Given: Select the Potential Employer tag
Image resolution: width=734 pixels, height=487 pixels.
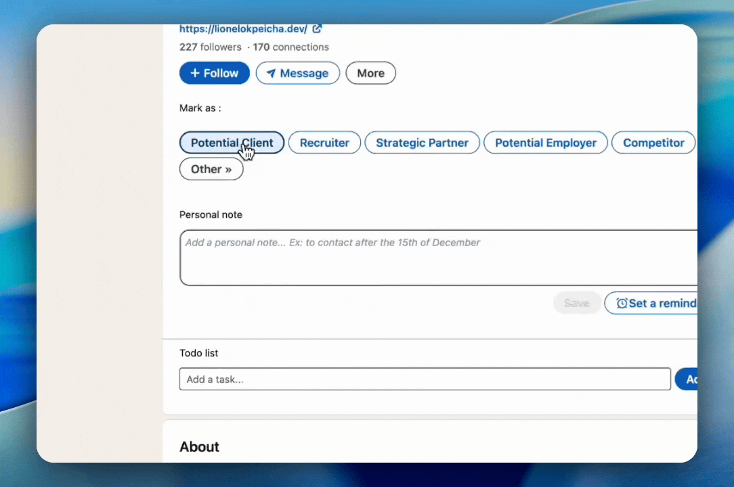Looking at the screenshot, I should (x=545, y=143).
